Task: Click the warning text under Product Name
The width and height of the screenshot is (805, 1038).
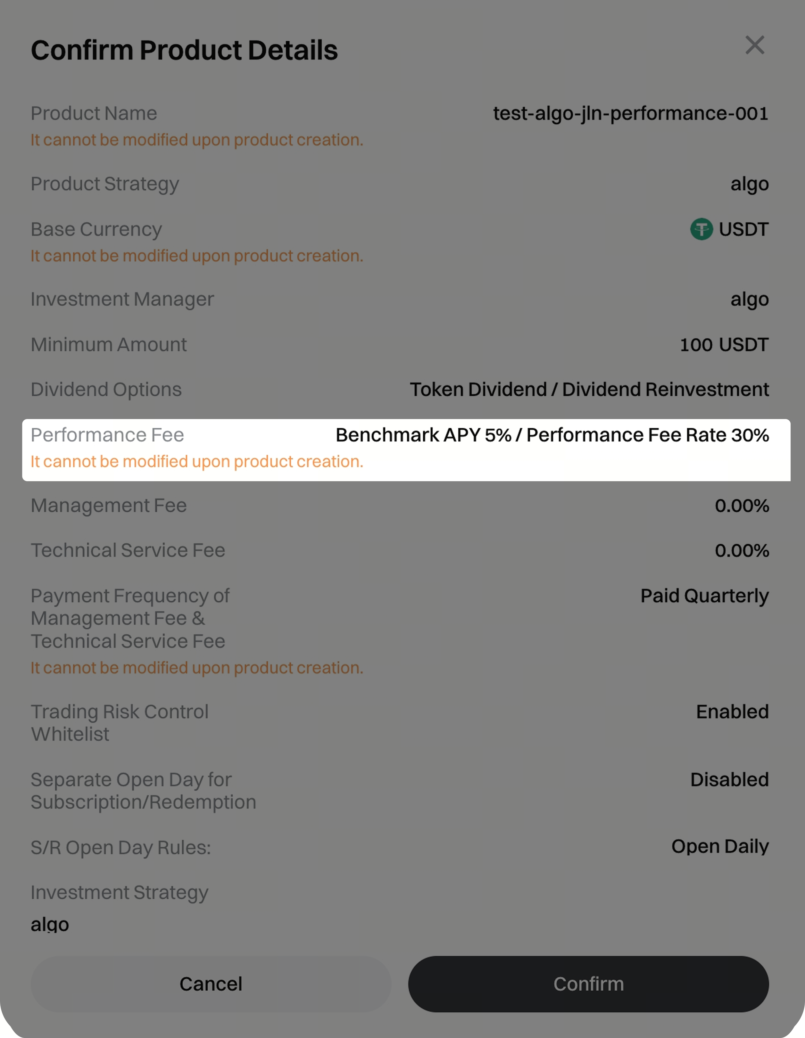Action: click(197, 140)
